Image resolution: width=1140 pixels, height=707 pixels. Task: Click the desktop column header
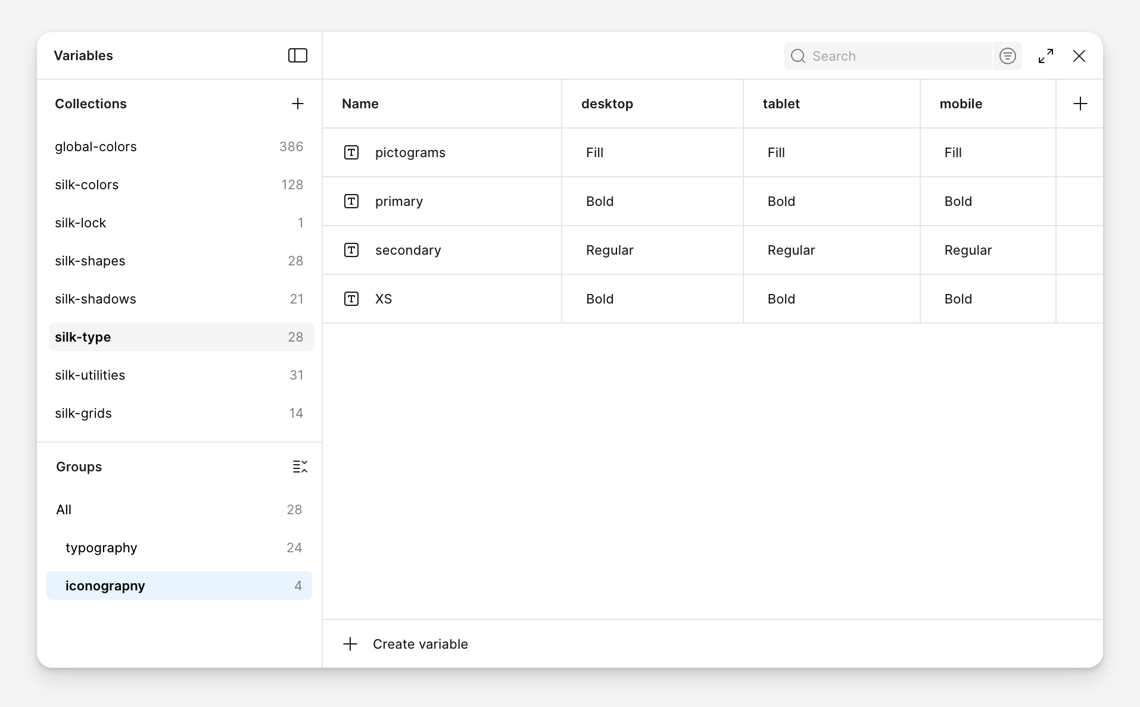tap(607, 104)
